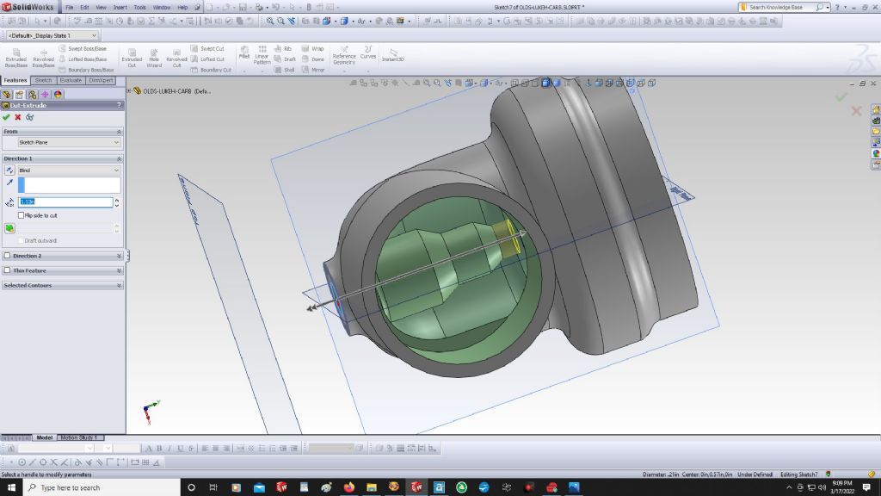Check the Direction 2 checkbox

click(x=8, y=256)
